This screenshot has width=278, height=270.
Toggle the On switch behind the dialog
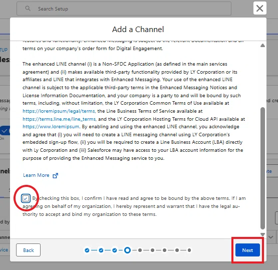click(x=5, y=131)
